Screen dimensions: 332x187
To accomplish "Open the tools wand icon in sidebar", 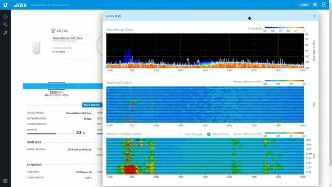I will coord(6,33).
